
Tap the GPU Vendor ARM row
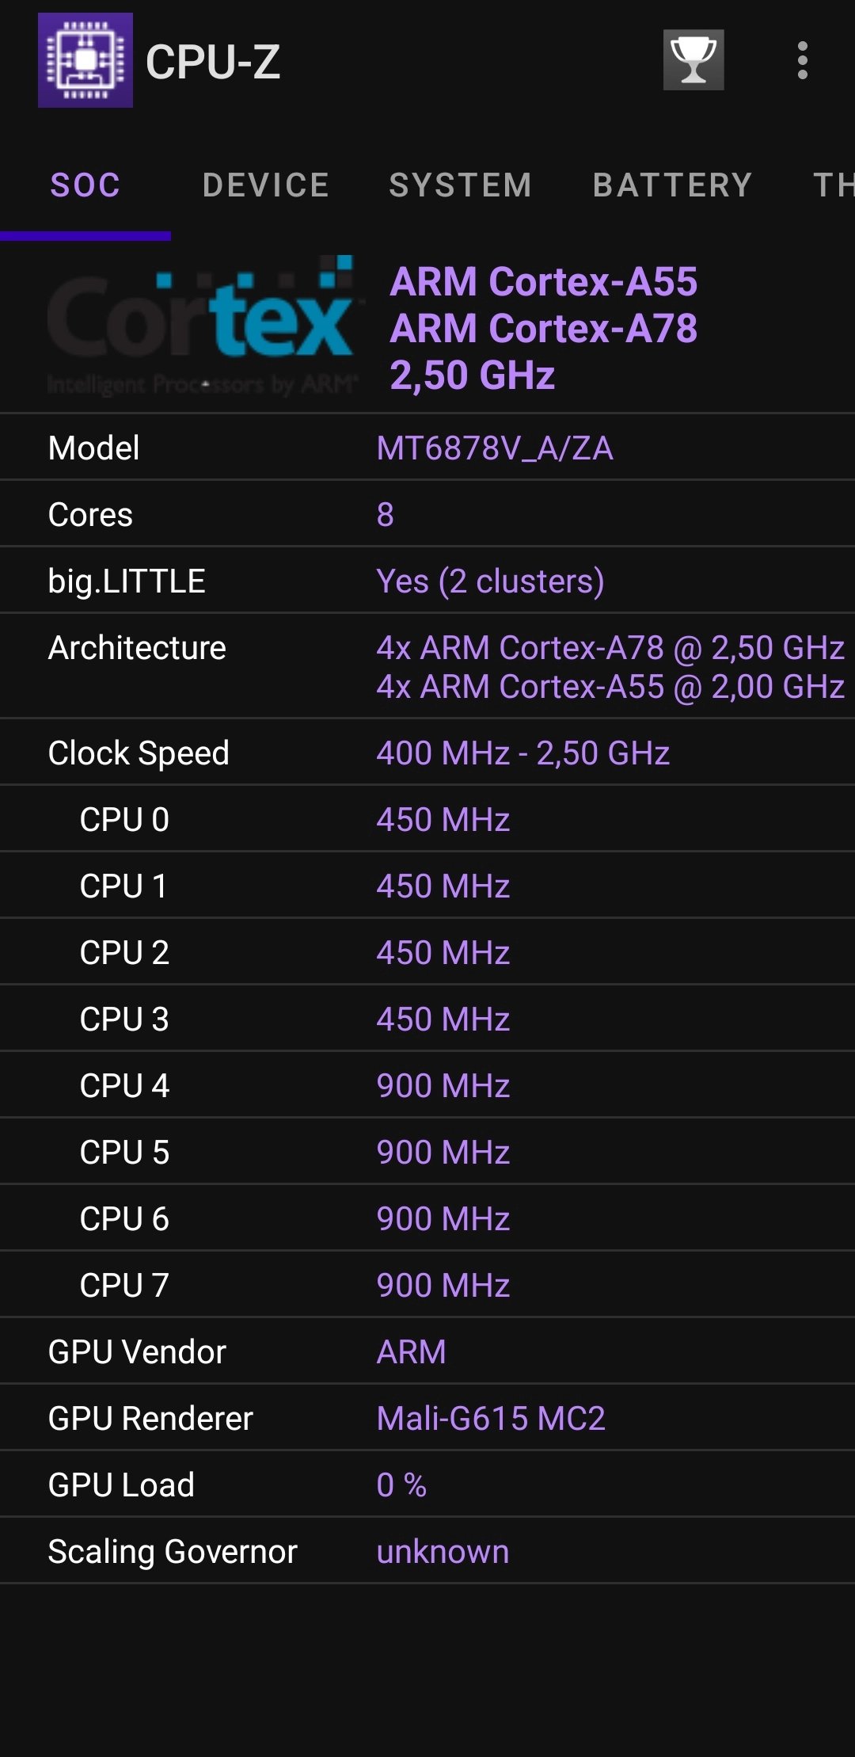pyautogui.click(x=427, y=1351)
